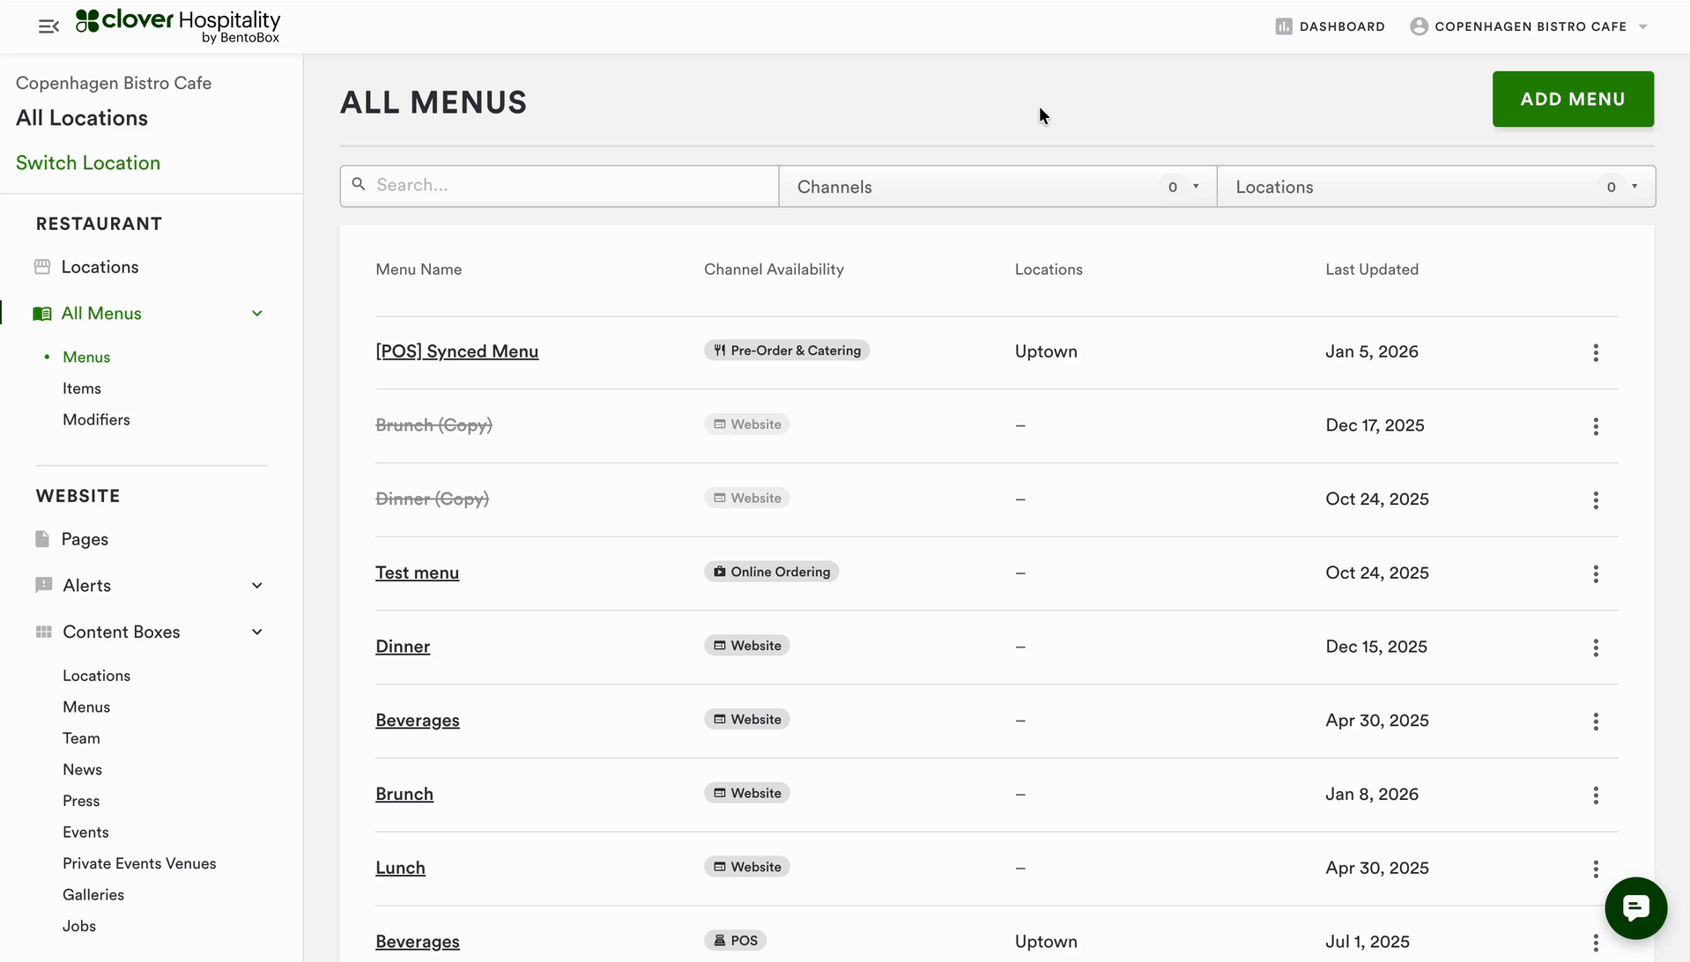This screenshot has height=962, width=1690.
Task: Open the Locations filter dropdown
Action: tap(1436, 187)
